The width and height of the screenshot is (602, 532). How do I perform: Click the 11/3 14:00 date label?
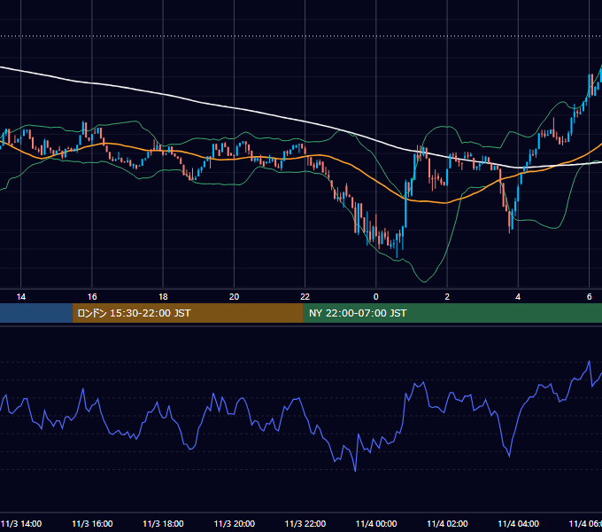[21, 523]
